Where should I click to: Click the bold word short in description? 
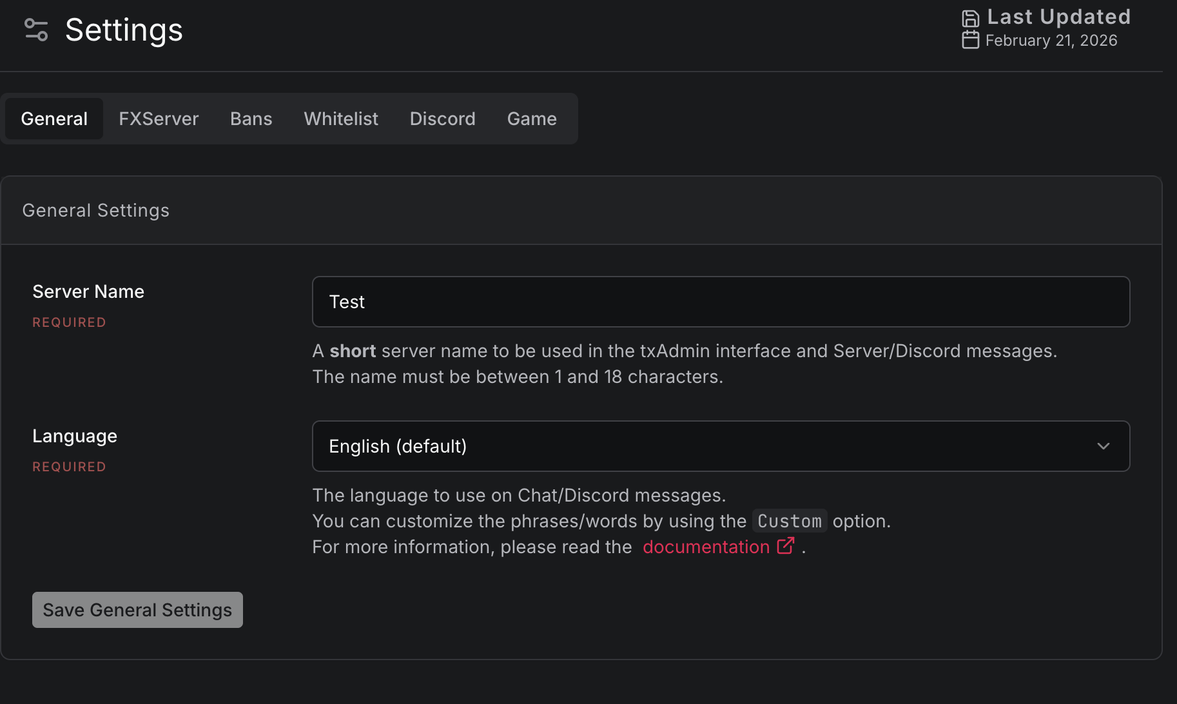pos(353,351)
